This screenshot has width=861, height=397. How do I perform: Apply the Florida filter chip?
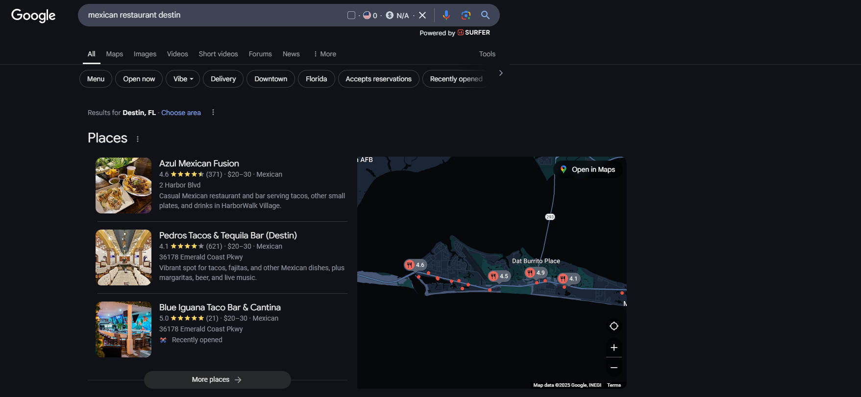click(316, 79)
